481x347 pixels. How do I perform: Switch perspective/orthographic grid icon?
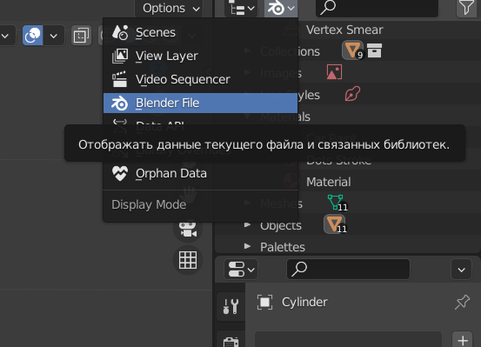coord(188,260)
